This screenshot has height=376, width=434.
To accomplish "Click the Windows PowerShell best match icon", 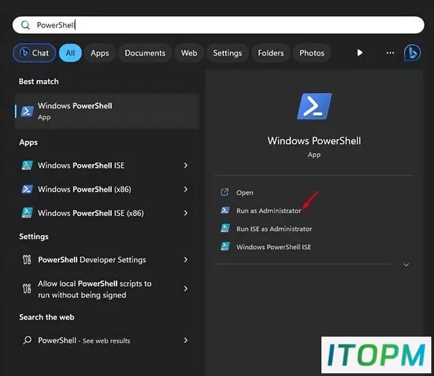I will pyautogui.click(x=27, y=111).
